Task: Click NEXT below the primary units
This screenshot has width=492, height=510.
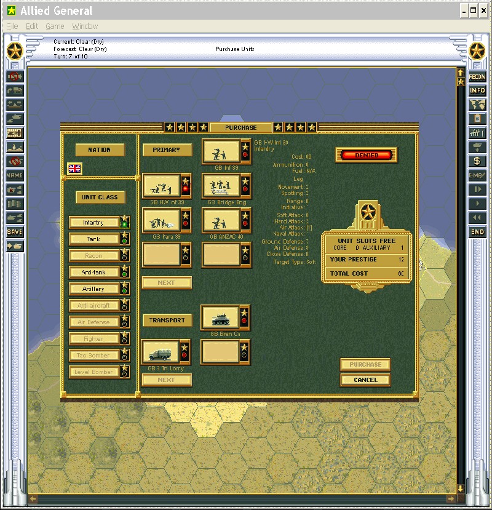Action: [167, 282]
